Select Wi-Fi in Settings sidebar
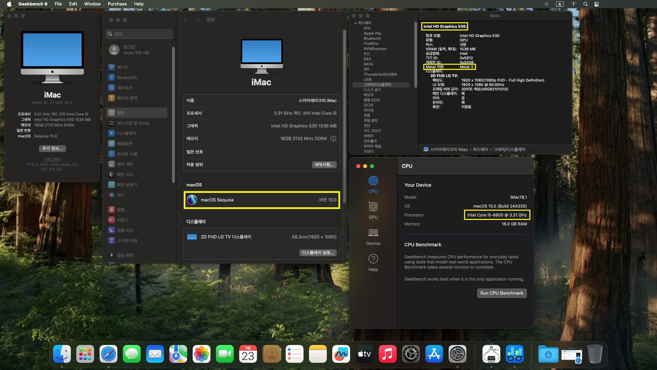 coord(137,67)
